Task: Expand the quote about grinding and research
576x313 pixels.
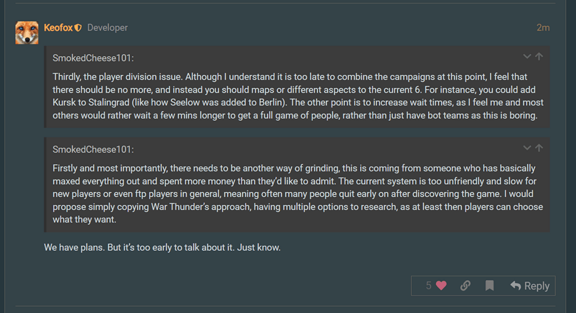Action: pos(526,148)
